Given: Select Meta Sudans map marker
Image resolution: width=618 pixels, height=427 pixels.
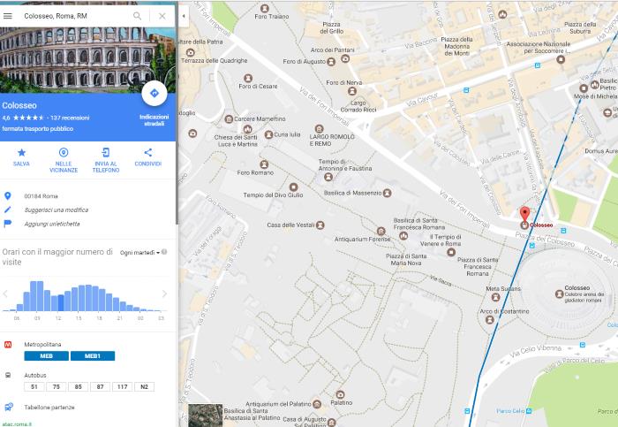Looking at the screenshot, I should pyautogui.click(x=496, y=297).
